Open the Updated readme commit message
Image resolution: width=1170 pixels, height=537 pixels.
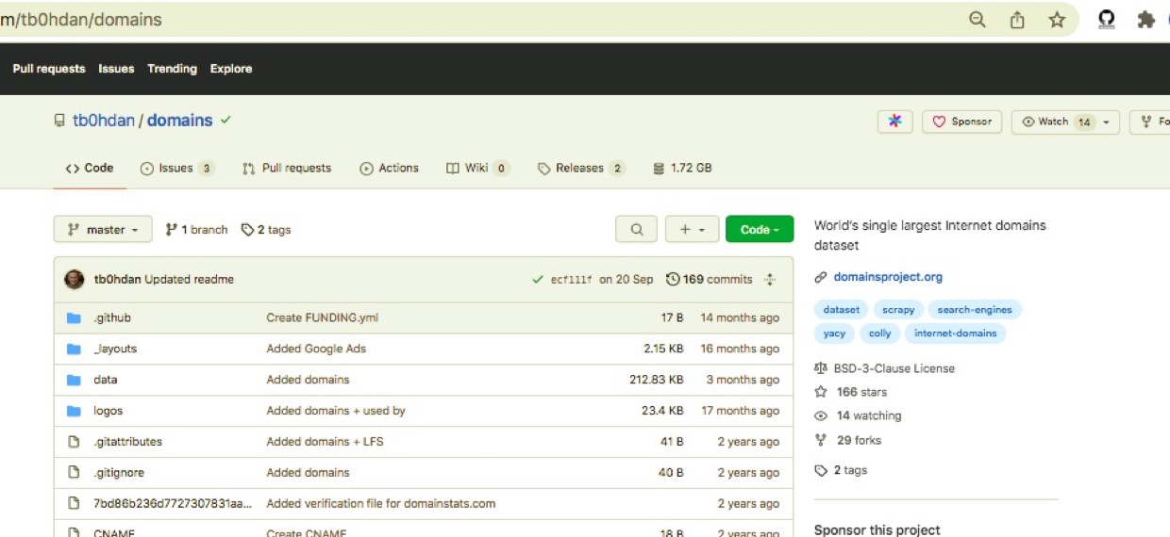pos(190,279)
